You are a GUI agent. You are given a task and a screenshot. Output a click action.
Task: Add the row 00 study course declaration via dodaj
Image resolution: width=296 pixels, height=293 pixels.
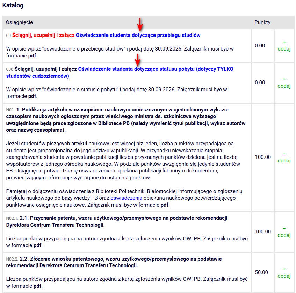click(x=284, y=46)
